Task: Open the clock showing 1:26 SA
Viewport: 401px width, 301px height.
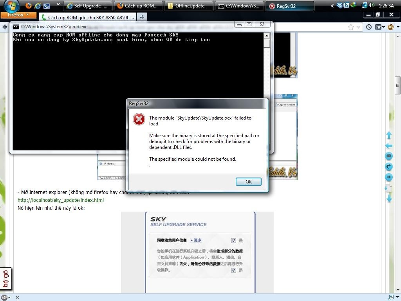Action: (386, 5)
